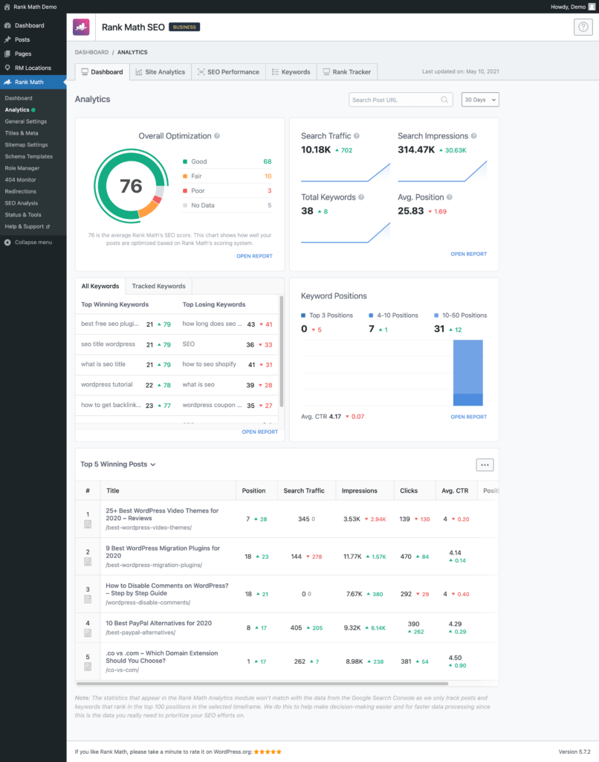Open report link below keywords list
Viewport: 599px width, 762px height.
click(259, 432)
